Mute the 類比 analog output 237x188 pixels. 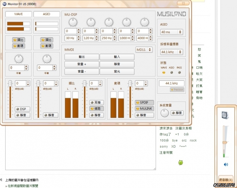pyautogui.click(x=96, y=115)
